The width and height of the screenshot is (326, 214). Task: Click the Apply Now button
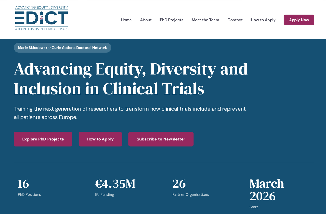[299, 20]
